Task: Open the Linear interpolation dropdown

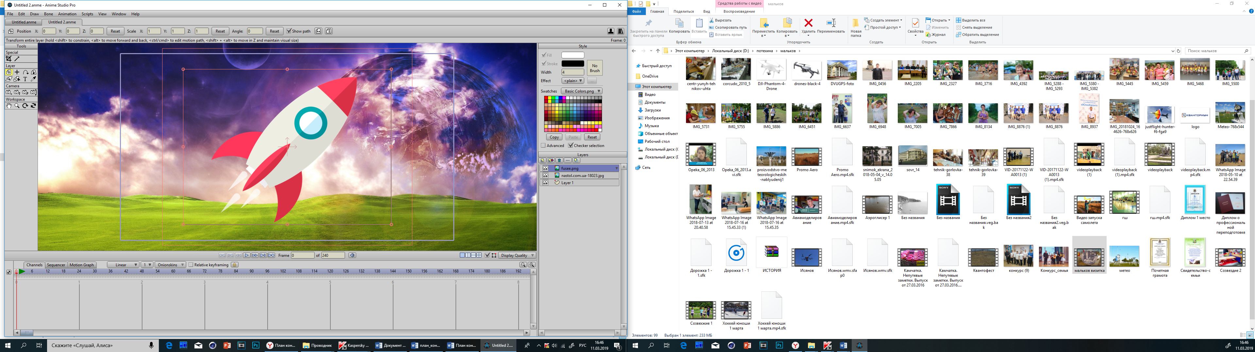Action: [123, 265]
